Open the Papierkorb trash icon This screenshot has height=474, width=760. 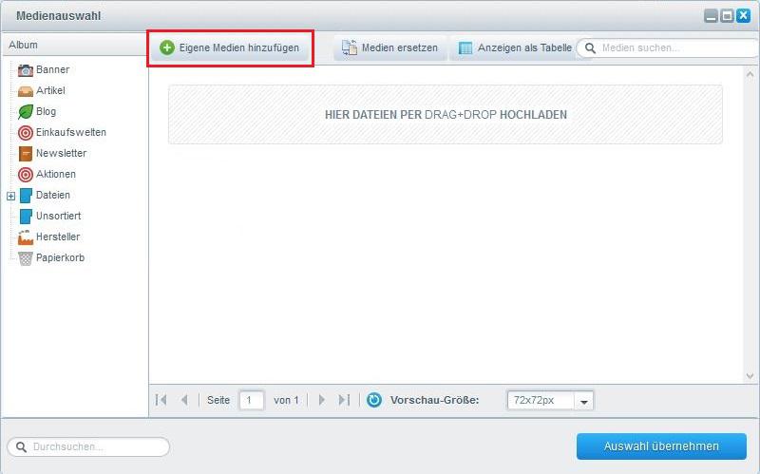pos(26,257)
